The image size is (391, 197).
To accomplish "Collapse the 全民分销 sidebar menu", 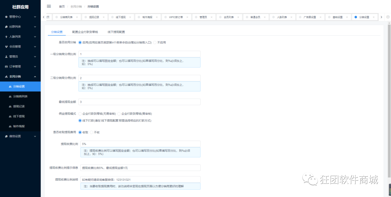I will tap(35, 77).
